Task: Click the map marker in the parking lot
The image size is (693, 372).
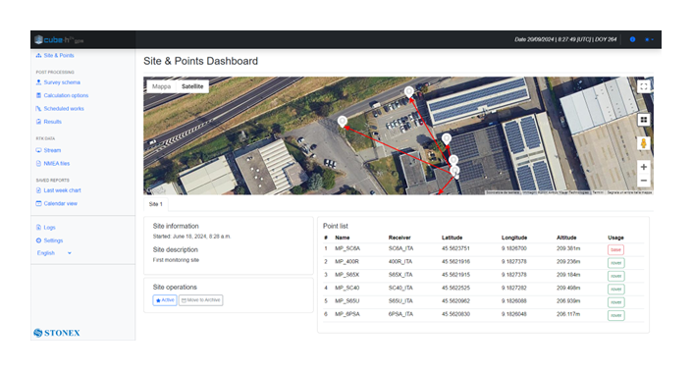Action: coord(342,122)
